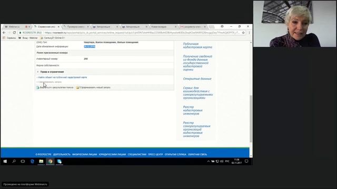Close the Проверка электронного документа tab
The height and width of the screenshot is (189, 337).
pos(88,27)
